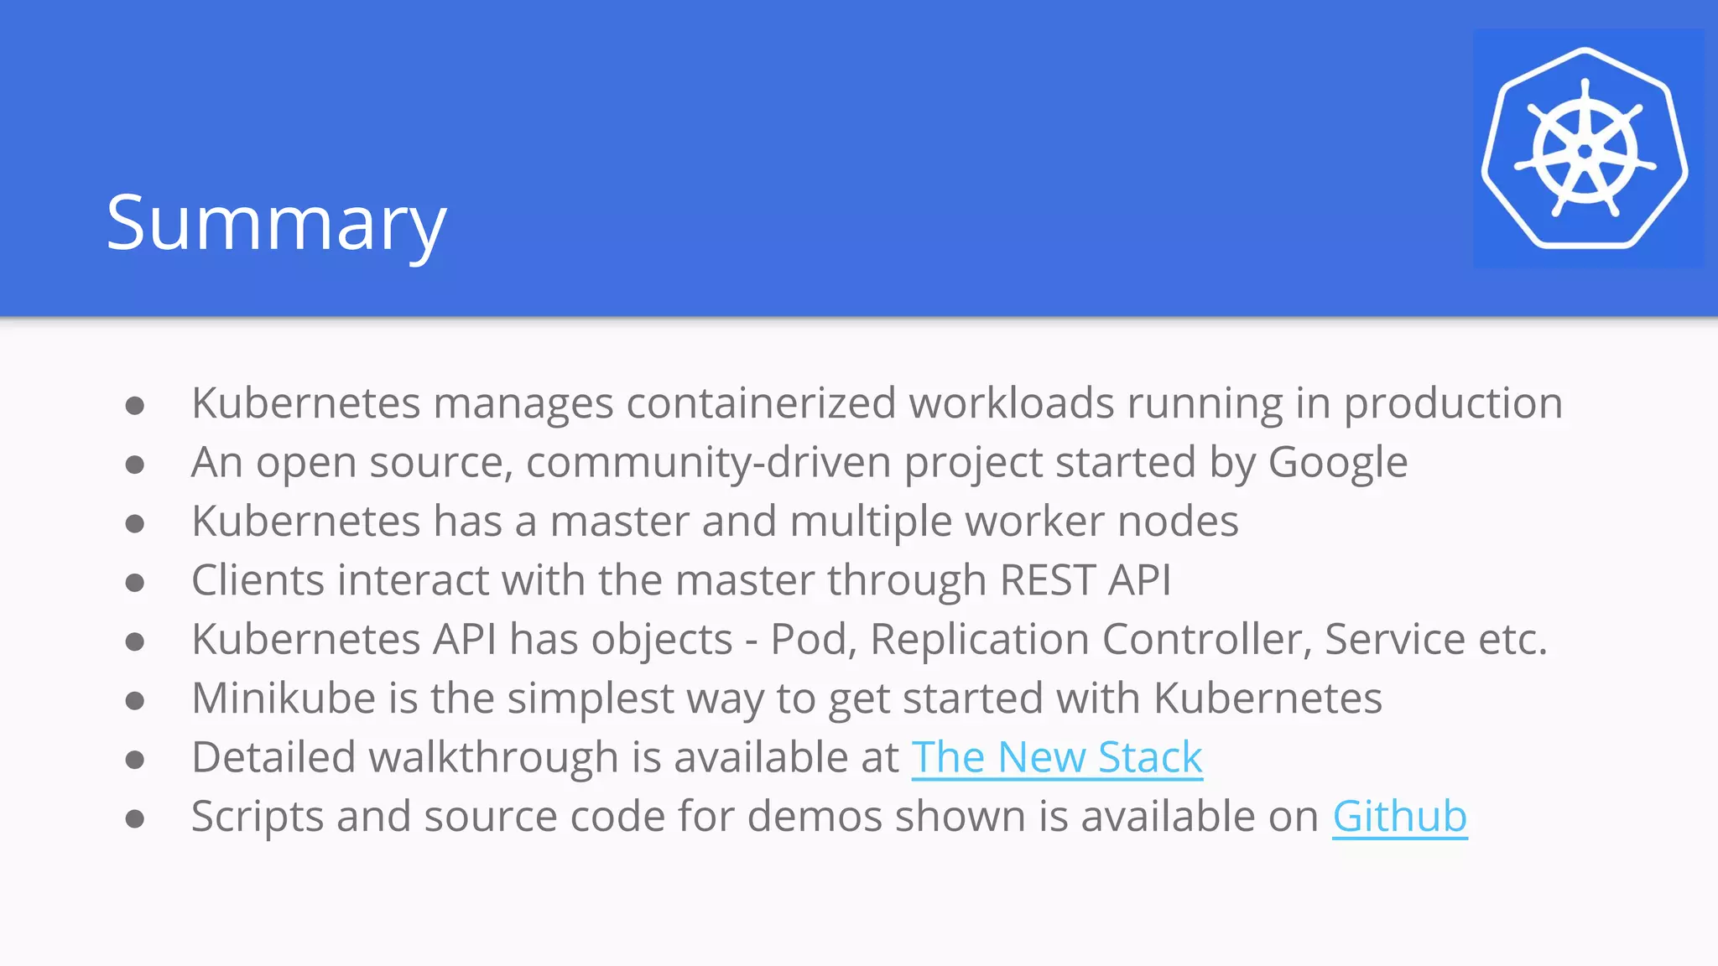Click the Pod, Replication Controller, Service line
The image size is (1718, 966).
click(868, 639)
